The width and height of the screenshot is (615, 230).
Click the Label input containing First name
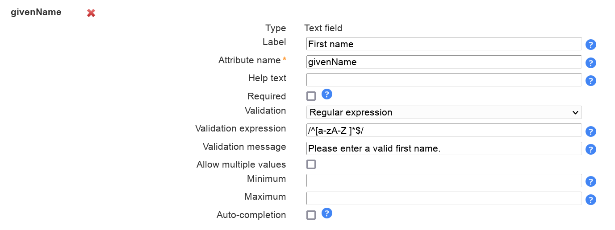point(444,44)
